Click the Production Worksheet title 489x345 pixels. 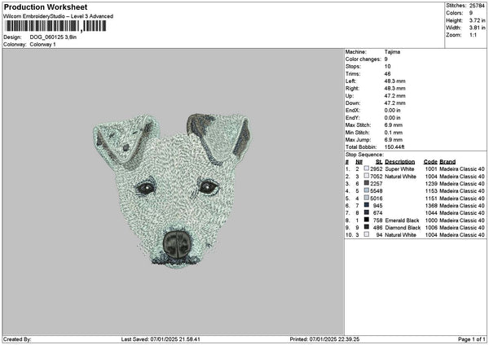[x=45, y=7]
